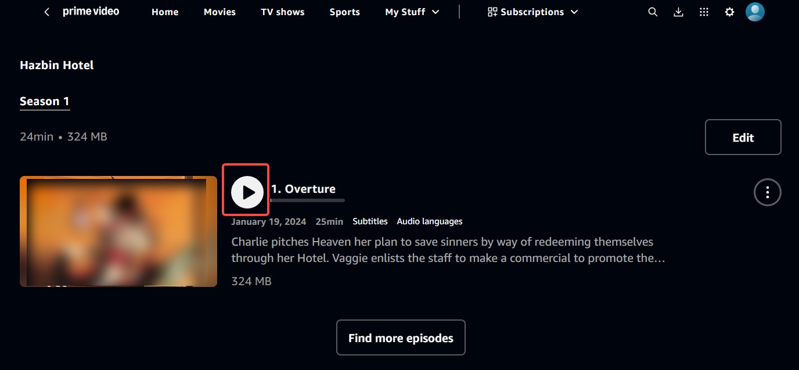Click the Overture episode thumbnail
Screen dimensions: 799x370
tap(118, 231)
